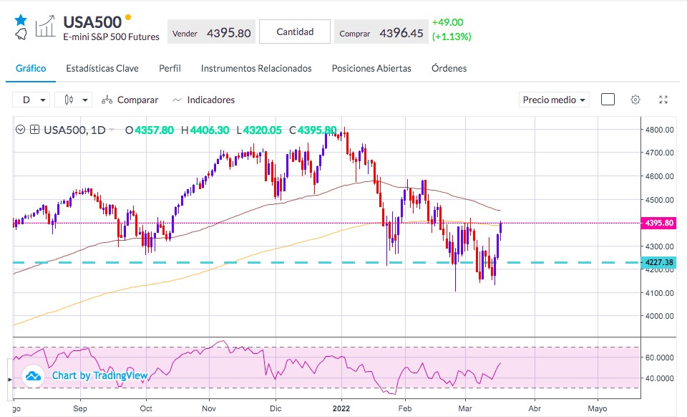Click the plus box icon in legend
This screenshot has width=687, height=417.
(34, 130)
